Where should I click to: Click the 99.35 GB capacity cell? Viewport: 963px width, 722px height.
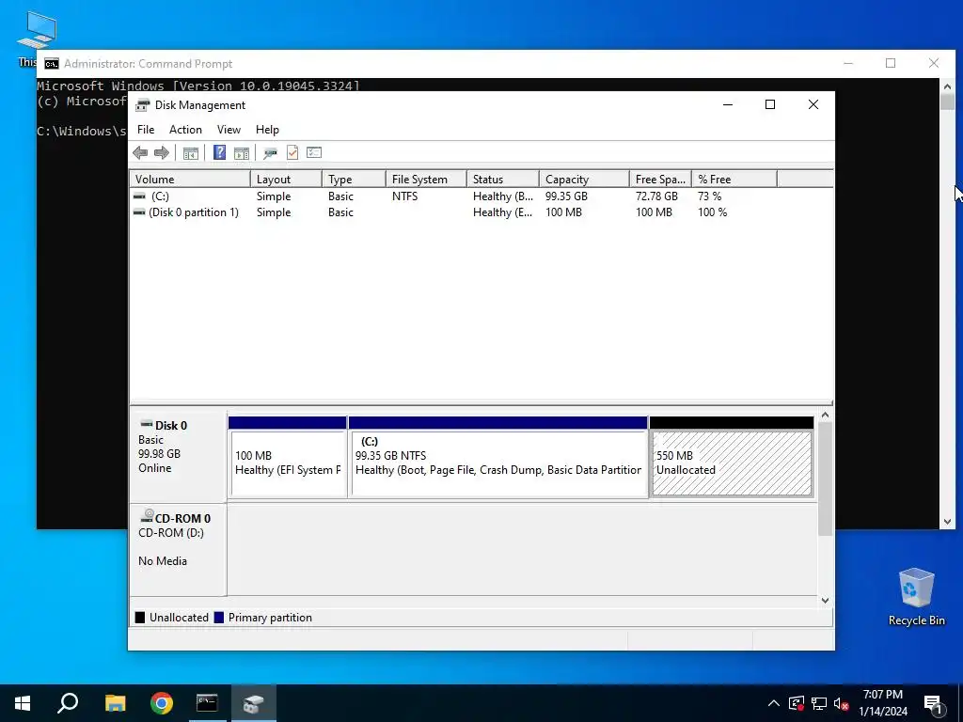point(566,196)
